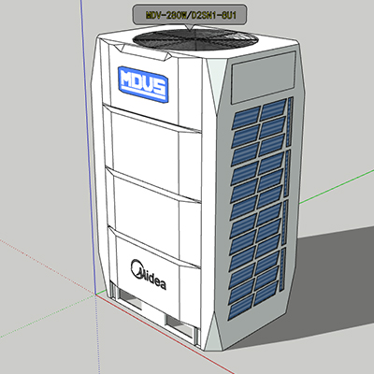Image resolution: width=374 pixels, height=374 pixels.
Task: Click the Midea logo on the front panel
Action: (x=149, y=275)
